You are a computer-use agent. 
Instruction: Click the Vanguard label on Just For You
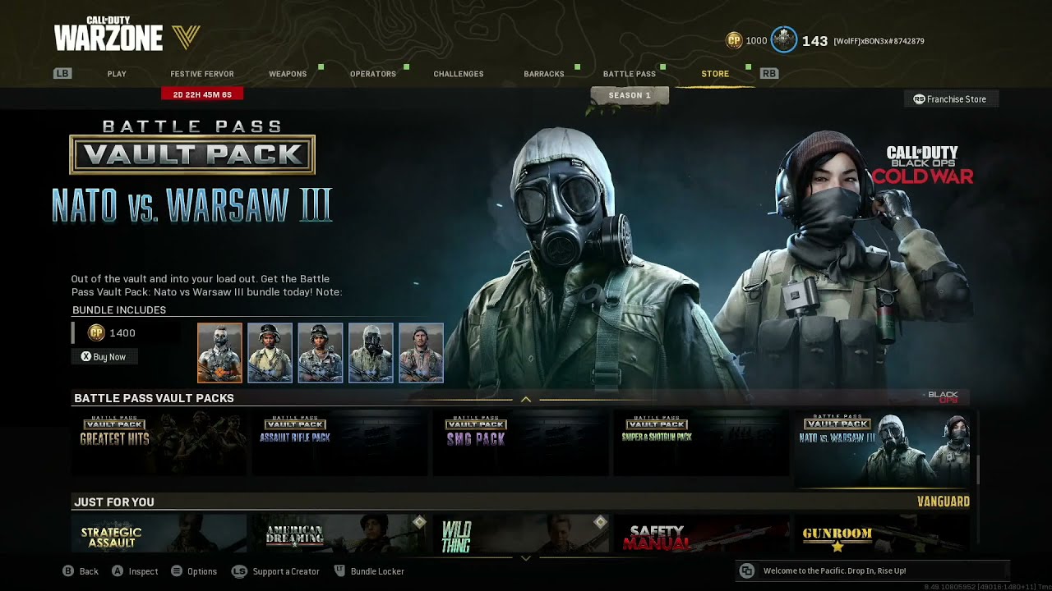pyautogui.click(x=944, y=502)
